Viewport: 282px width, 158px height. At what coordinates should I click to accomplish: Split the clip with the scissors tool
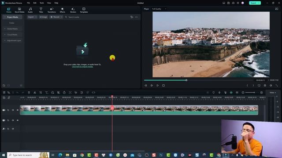(35, 93)
